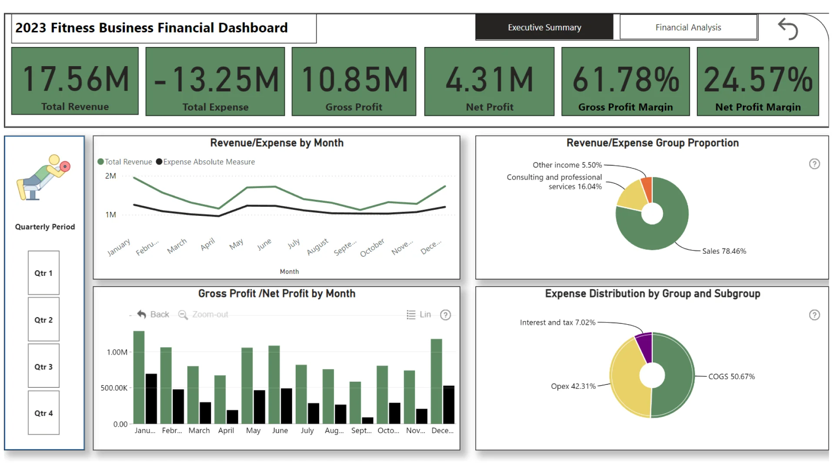Screen dimensions: 835x470
Task: Select the Qtr 2 slicer button
Action: pos(43,319)
